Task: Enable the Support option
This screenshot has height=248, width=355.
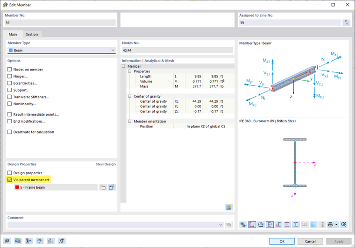Action: (9, 90)
